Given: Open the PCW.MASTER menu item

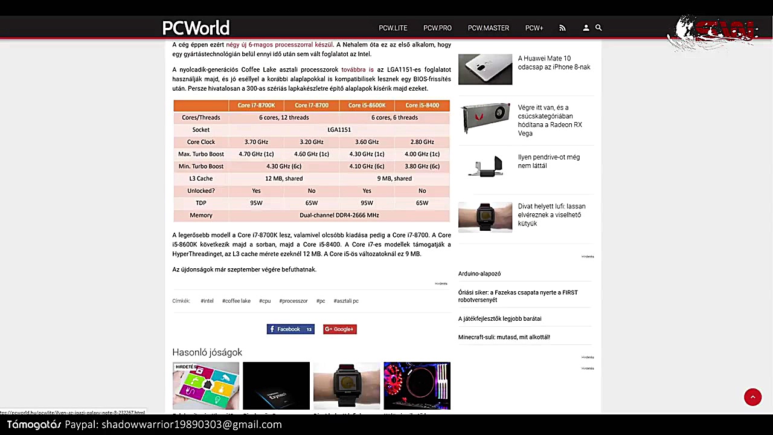Looking at the screenshot, I should (489, 28).
